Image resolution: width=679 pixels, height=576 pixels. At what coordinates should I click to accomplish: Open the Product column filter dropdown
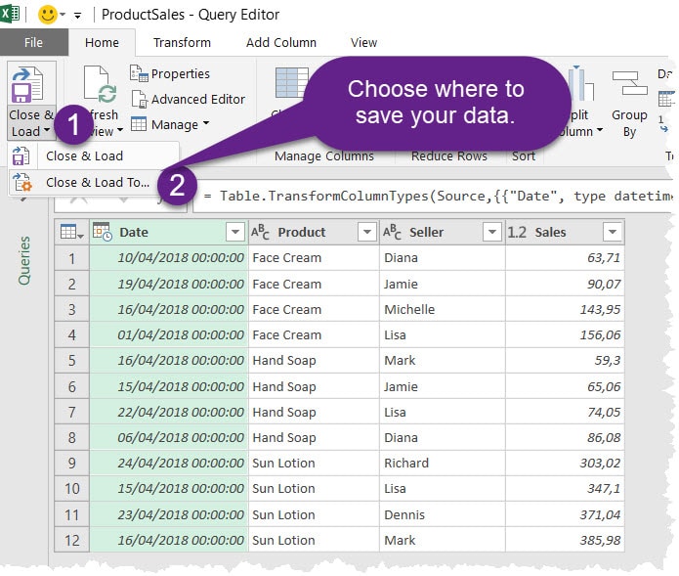(x=366, y=232)
